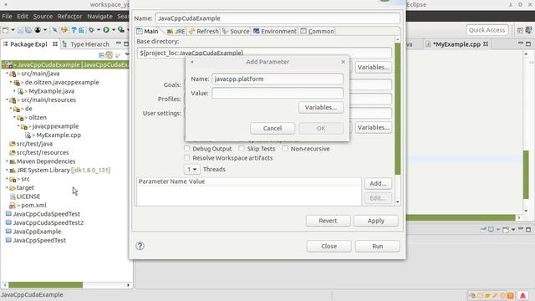Enable the Debug Output checkbox

(x=186, y=149)
